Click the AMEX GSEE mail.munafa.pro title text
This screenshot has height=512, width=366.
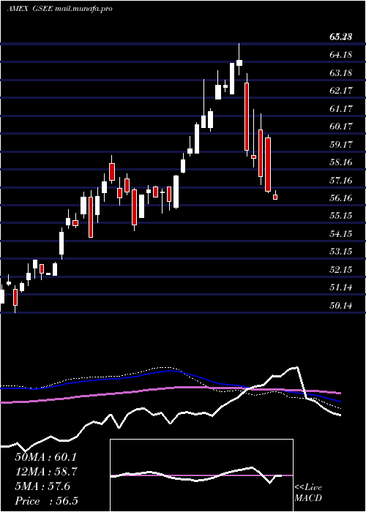(x=60, y=9)
